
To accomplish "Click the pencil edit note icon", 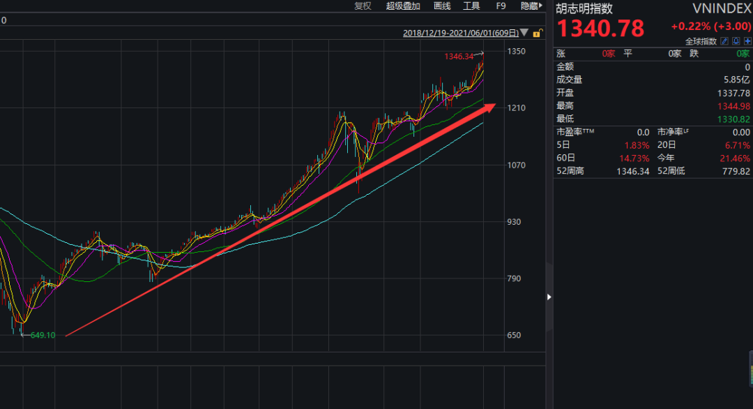I will click(724, 41).
